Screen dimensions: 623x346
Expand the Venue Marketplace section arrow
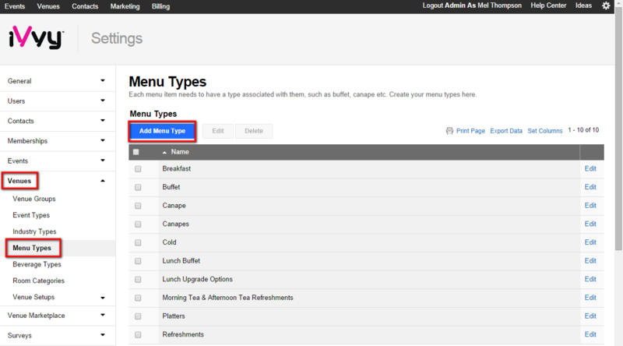(103, 315)
